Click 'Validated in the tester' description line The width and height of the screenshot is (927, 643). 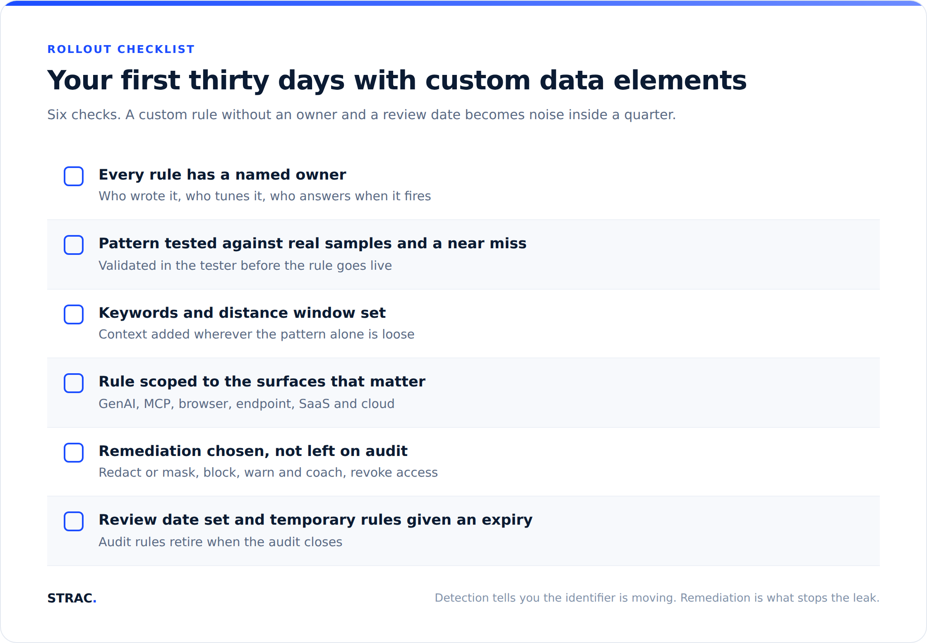(245, 266)
